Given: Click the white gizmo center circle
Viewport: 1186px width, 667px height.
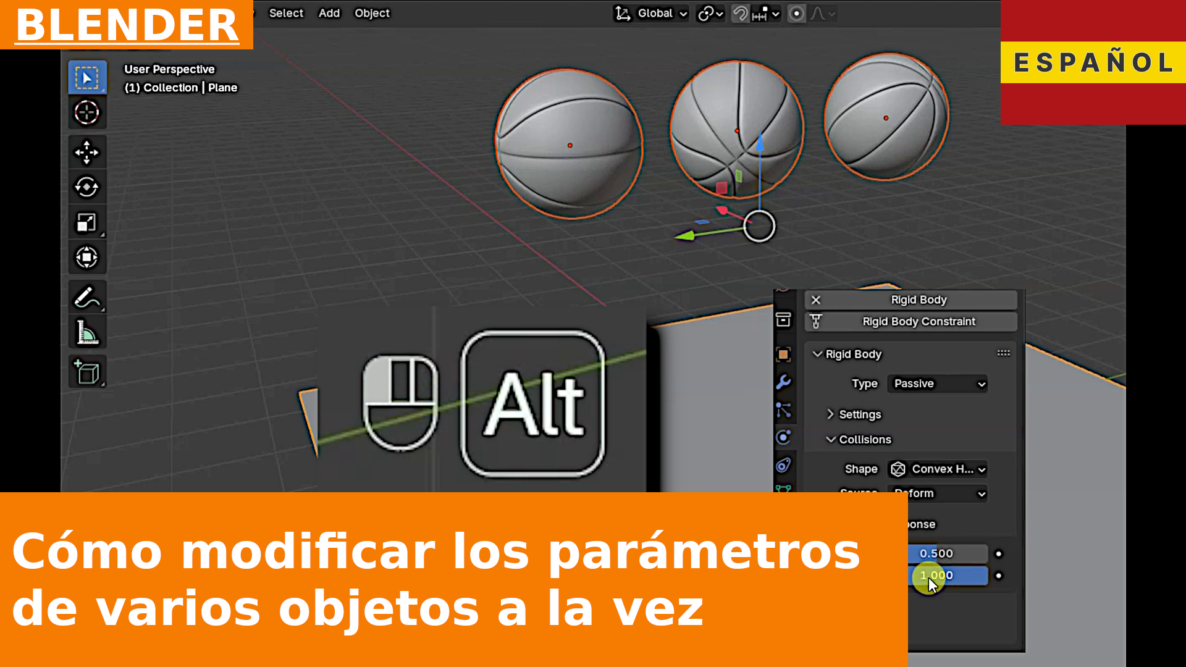Looking at the screenshot, I should [x=759, y=226].
